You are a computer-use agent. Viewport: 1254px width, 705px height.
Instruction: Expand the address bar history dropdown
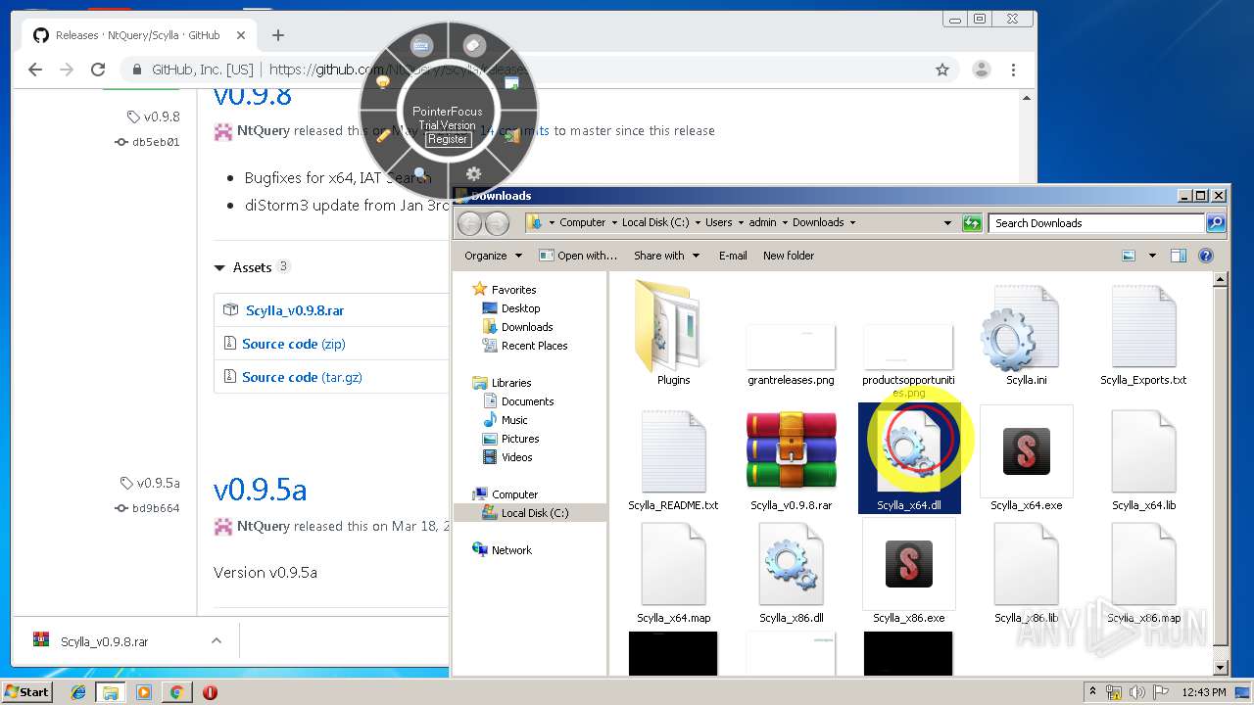coord(947,223)
